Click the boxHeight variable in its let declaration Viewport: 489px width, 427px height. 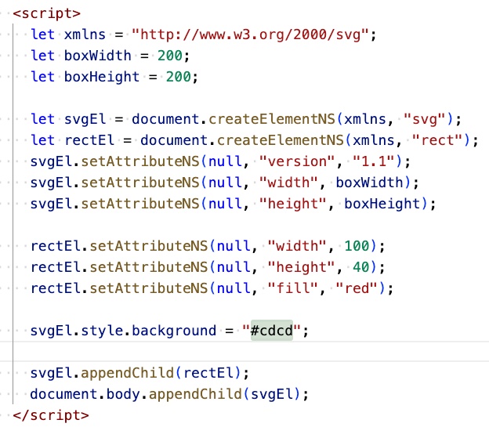pyautogui.click(x=102, y=77)
